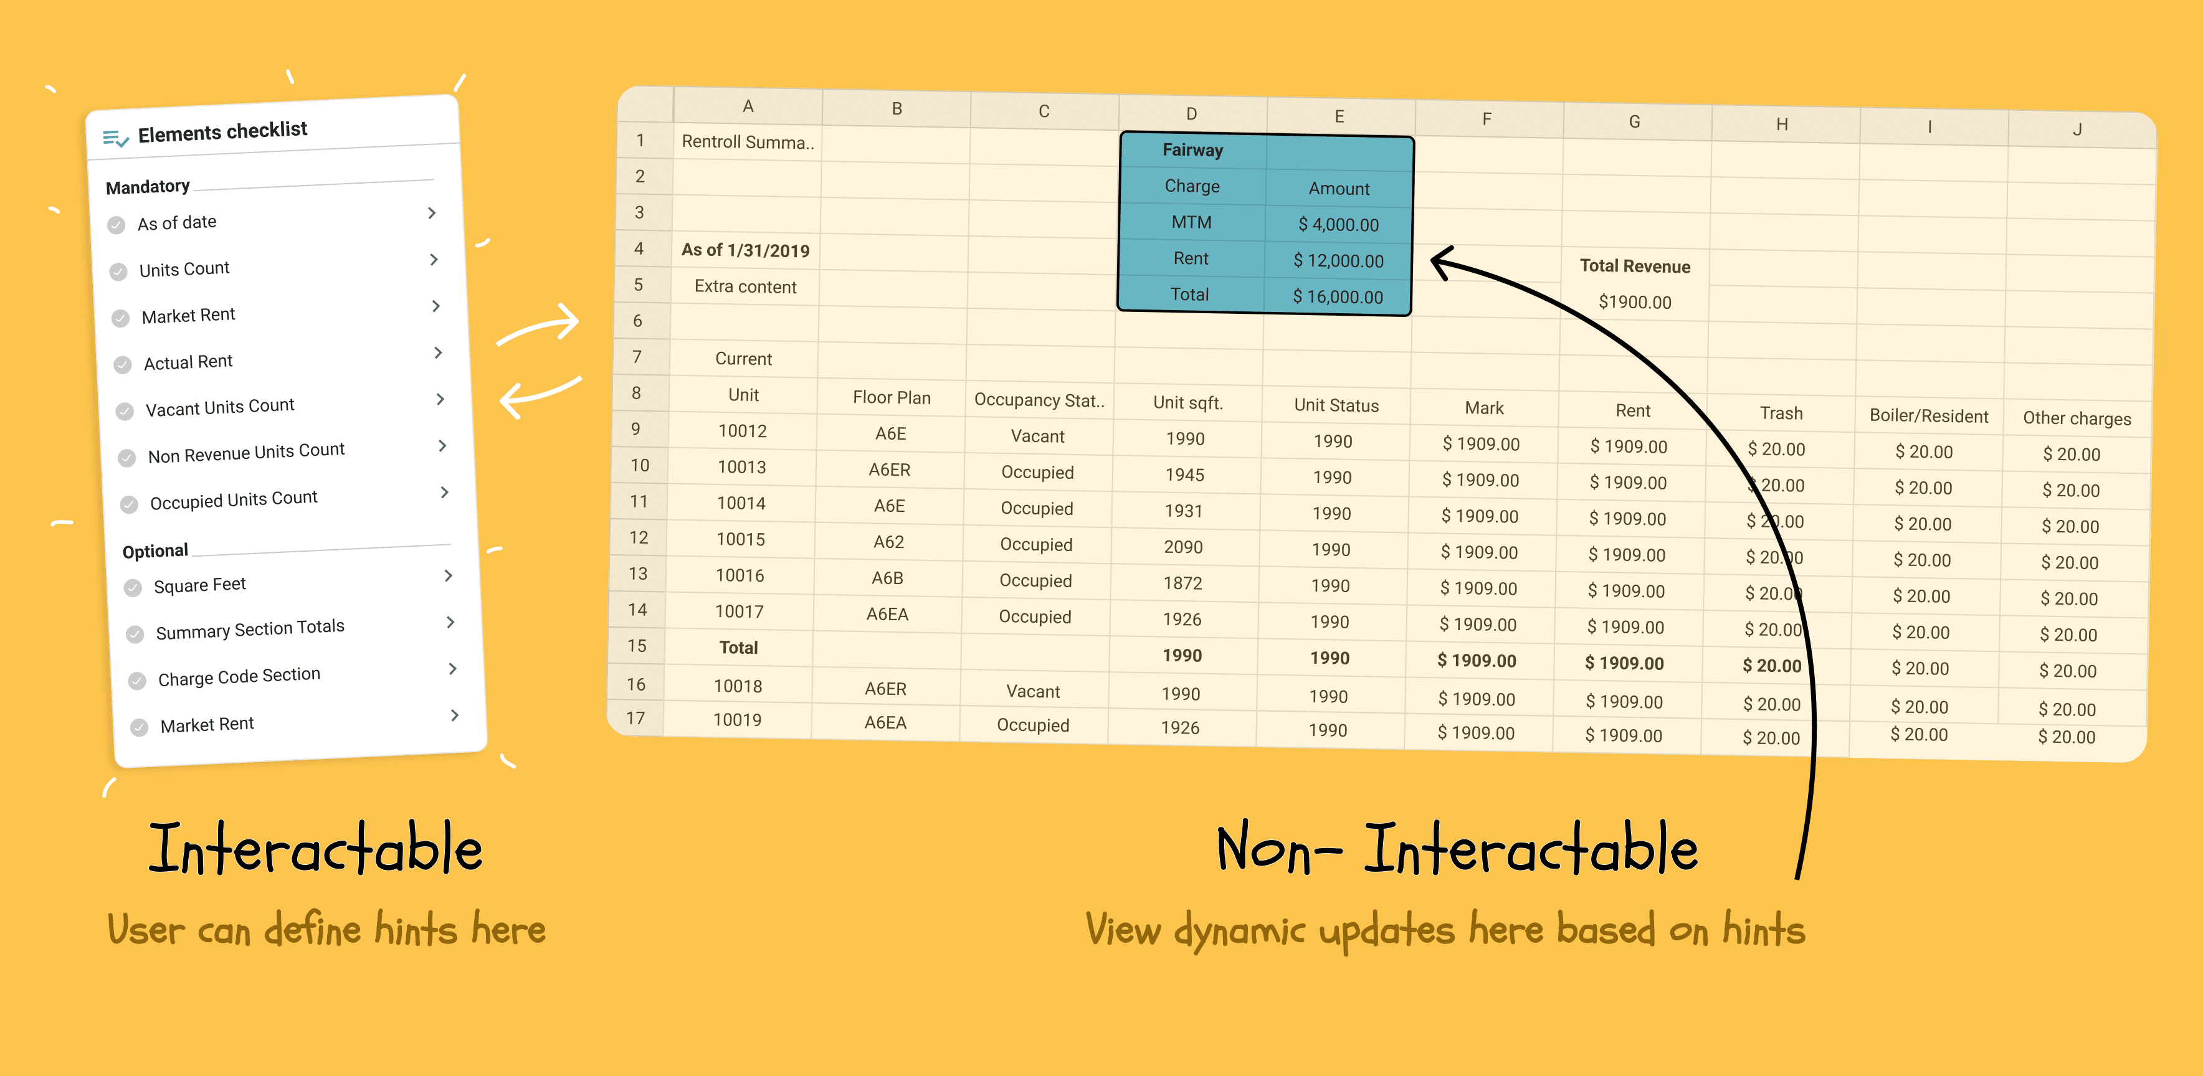Click the optional Market Rent check icon

coord(138,727)
